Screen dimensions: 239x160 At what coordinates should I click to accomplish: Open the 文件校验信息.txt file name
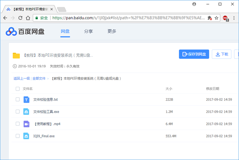click(x=46, y=100)
